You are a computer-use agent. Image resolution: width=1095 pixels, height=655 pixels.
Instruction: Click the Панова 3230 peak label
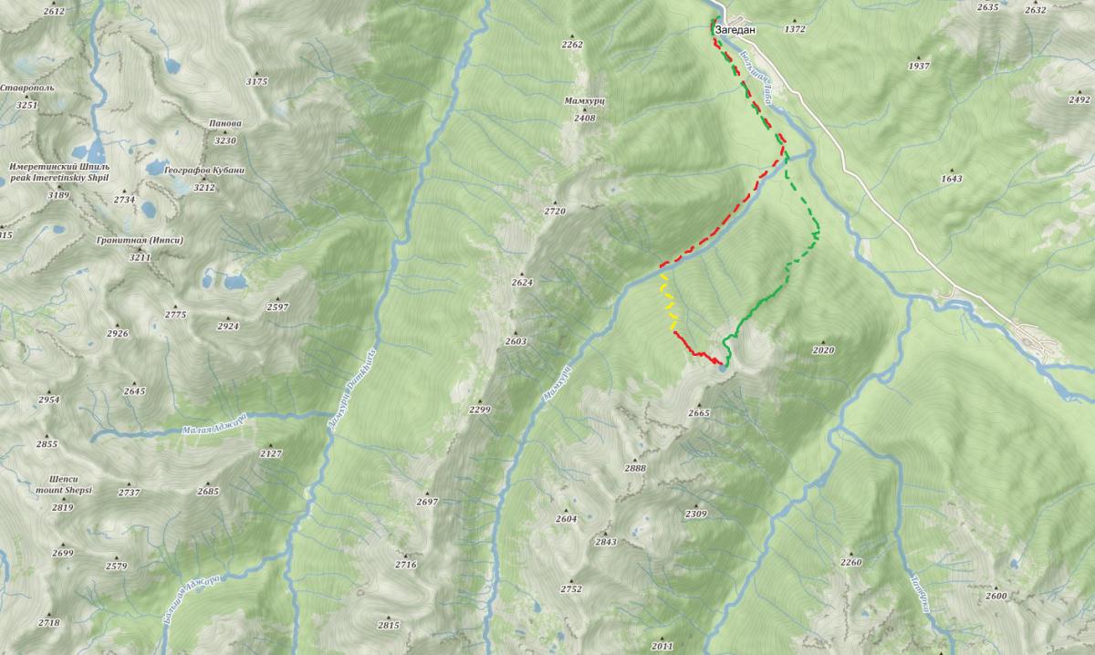(224, 131)
